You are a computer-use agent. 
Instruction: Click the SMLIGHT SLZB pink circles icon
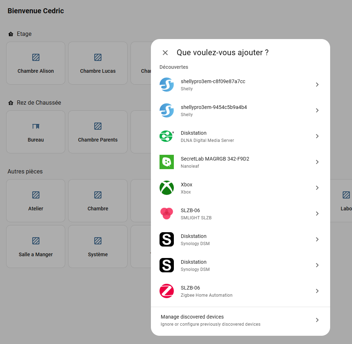pos(167,214)
